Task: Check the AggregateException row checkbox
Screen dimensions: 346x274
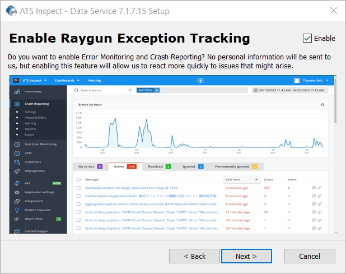Action: [x=78, y=204]
